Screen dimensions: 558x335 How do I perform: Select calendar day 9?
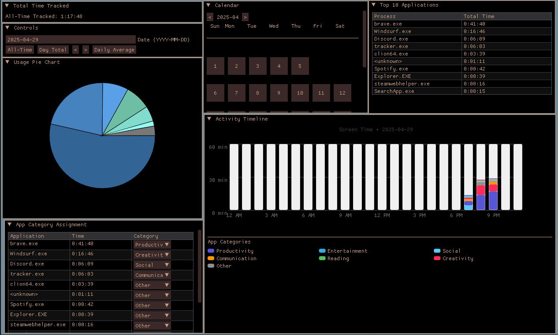click(279, 93)
